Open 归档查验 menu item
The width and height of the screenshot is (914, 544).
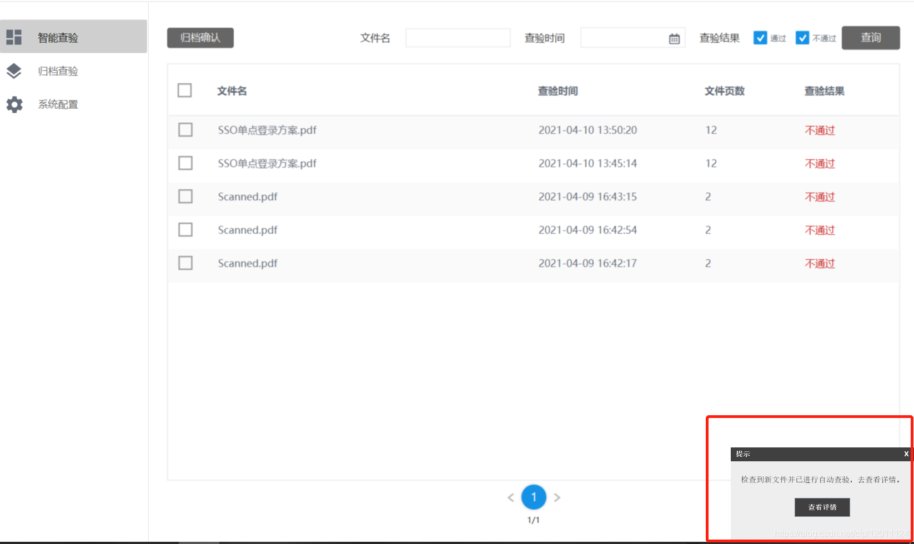click(73, 70)
